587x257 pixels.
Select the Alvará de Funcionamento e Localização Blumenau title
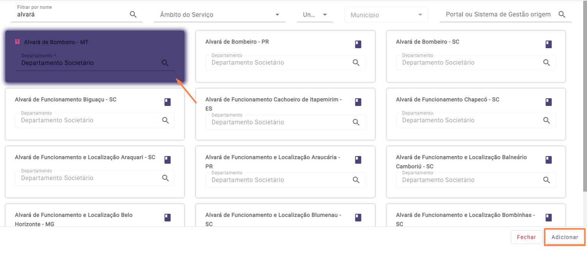tap(273, 220)
